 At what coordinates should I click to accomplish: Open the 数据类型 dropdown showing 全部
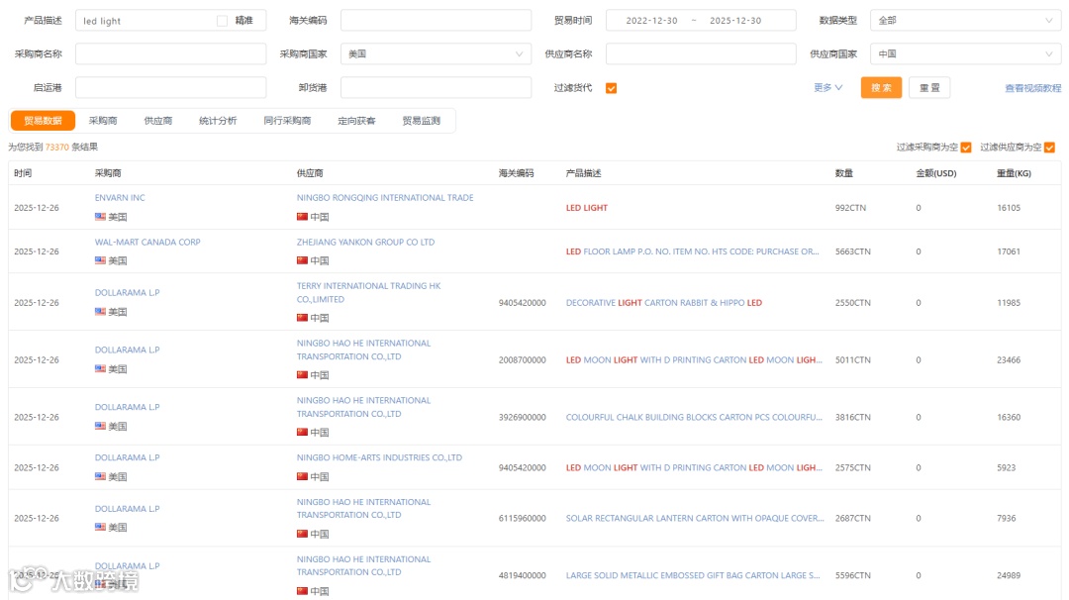point(965,21)
